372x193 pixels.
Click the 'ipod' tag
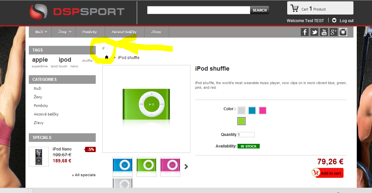(x=65, y=59)
